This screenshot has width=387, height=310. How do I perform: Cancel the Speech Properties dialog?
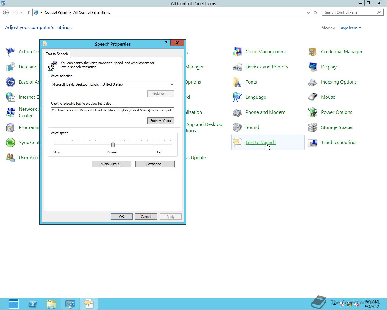(146, 217)
